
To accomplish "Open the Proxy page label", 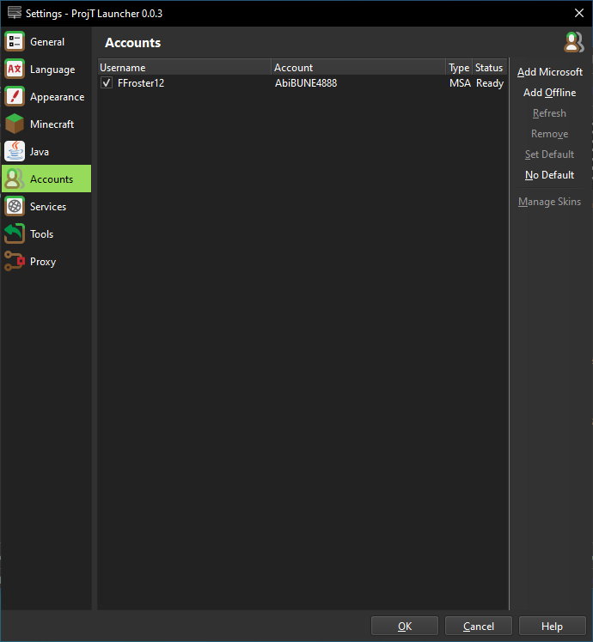I will (43, 262).
